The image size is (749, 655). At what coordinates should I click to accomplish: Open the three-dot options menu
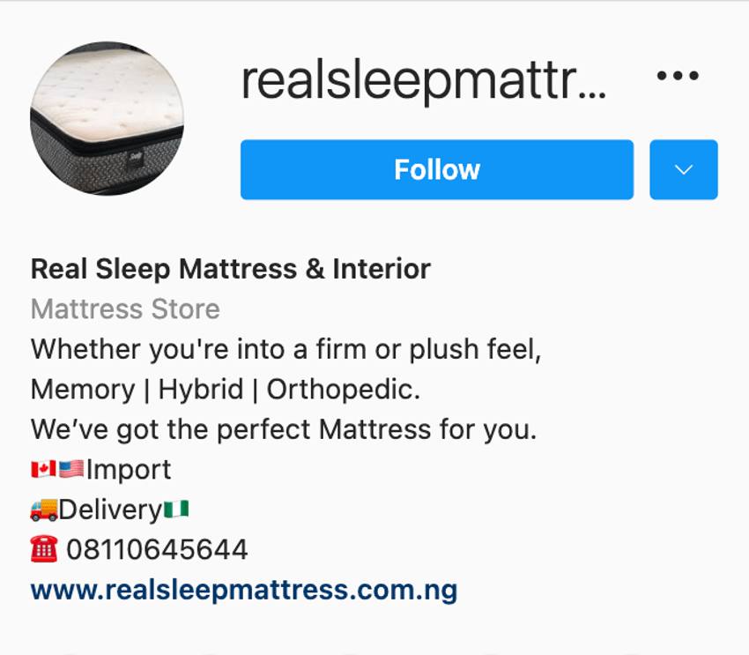(678, 75)
